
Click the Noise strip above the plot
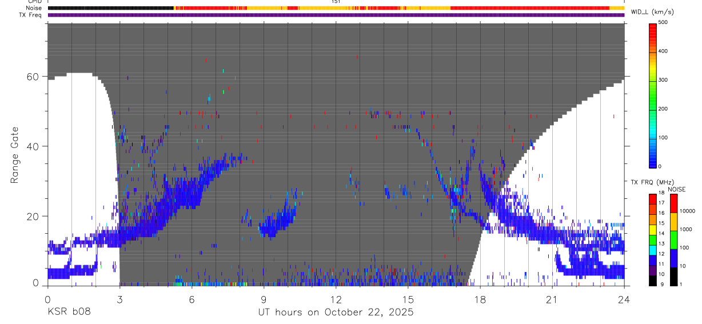coord(336,8)
